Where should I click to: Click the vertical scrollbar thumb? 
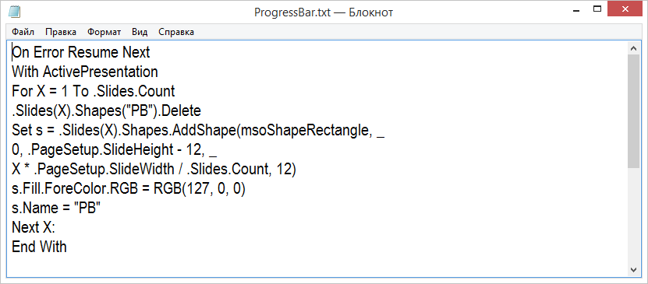633,111
